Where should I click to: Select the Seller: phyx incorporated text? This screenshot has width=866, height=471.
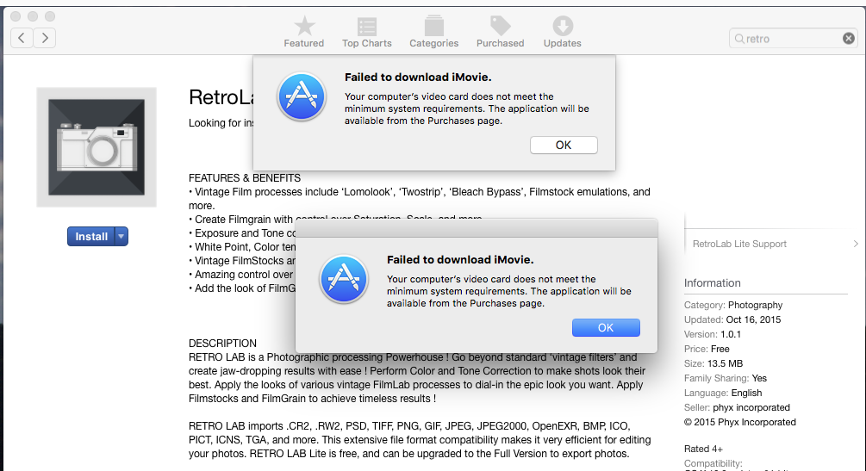pyautogui.click(x=737, y=407)
